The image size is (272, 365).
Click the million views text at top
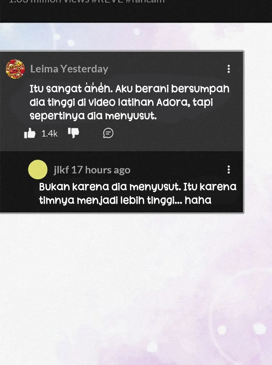coord(60,1)
